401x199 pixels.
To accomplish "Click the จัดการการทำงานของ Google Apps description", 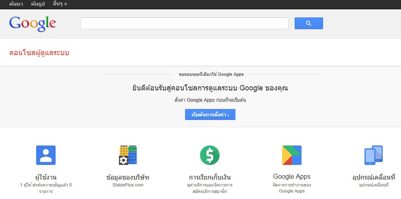I will 292,188.
